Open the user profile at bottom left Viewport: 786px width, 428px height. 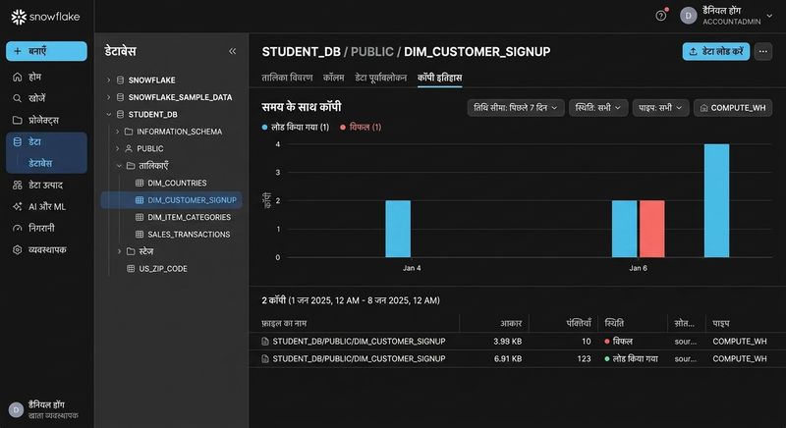coord(45,410)
